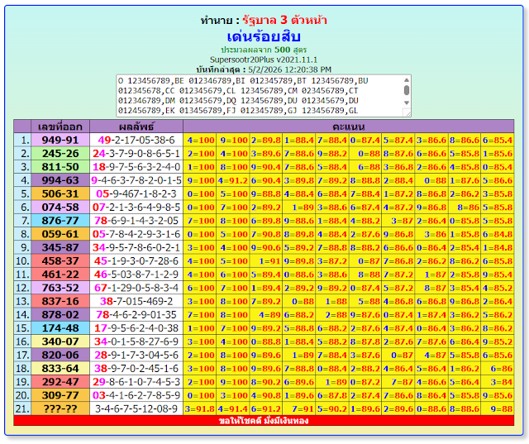Select draw number cell '461-22'
The image size is (529, 444).
point(60,275)
